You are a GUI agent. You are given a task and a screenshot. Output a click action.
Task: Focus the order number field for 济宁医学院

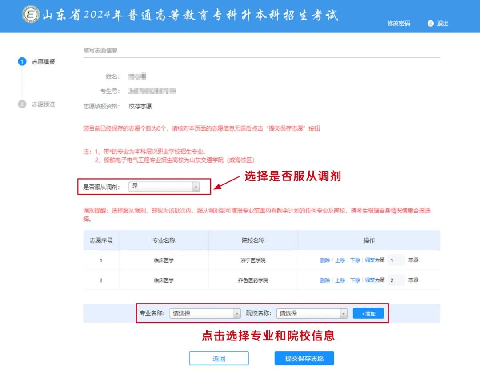[x=396, y=260]
